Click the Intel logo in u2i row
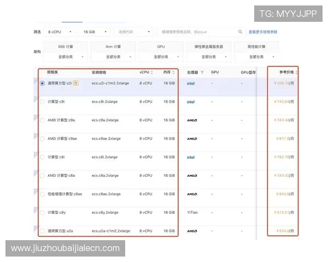Viewport: 328px width, 262px height. click(x=191, y=84)
